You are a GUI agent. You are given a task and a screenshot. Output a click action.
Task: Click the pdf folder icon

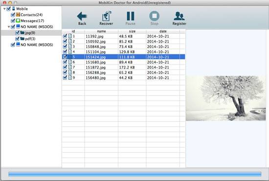(x=22, y=39)
